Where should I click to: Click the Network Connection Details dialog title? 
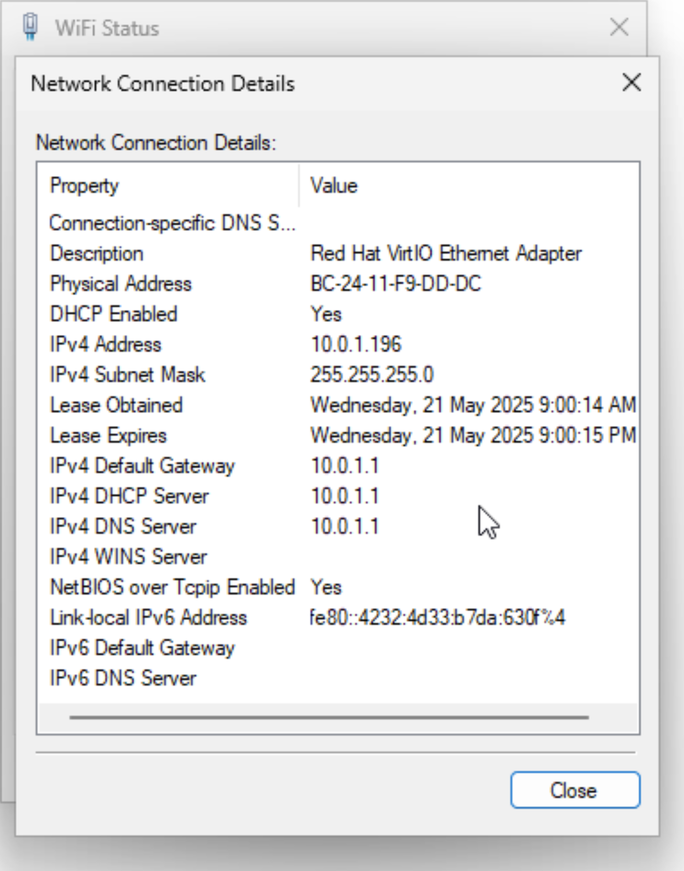coord(163,83)
